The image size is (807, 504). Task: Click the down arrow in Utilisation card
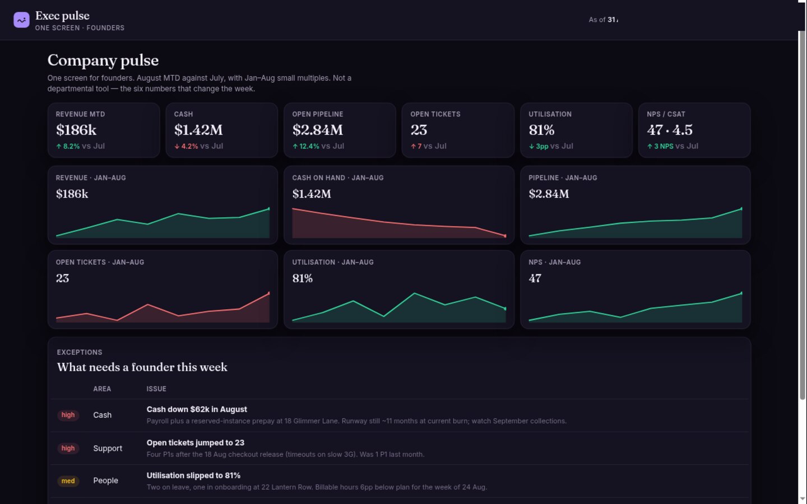[x=531, y=146]
